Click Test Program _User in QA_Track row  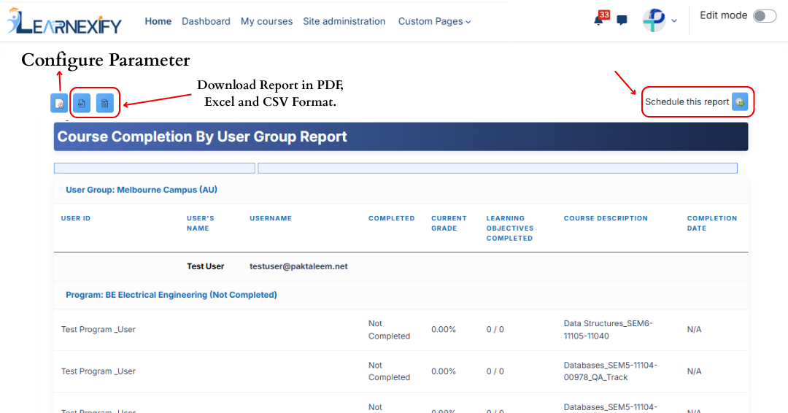pyautogui.click(x=98, y=371)
